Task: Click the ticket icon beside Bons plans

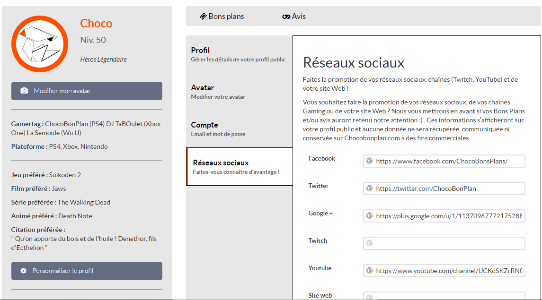Action: pyautogui.click(x=203, y=16)
